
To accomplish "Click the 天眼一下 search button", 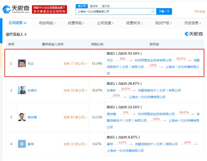I will 164,11.
